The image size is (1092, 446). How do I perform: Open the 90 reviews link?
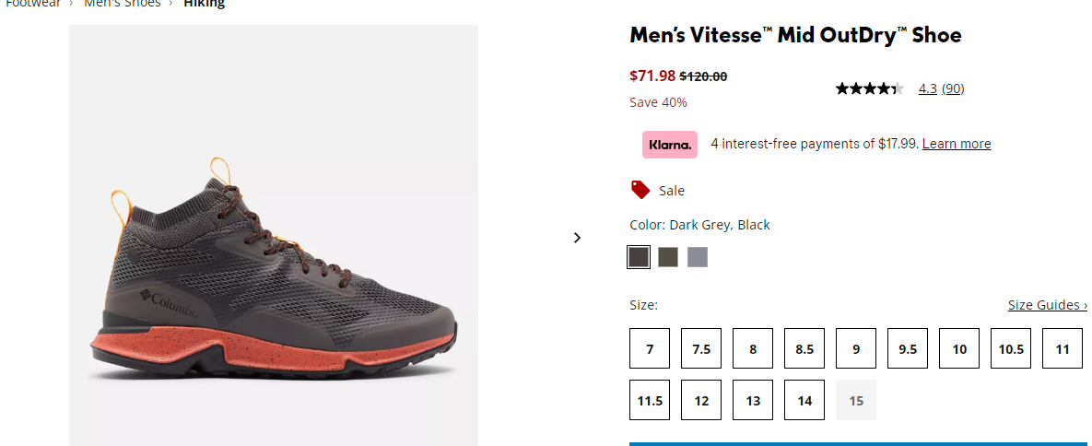[x=953, y=88]
